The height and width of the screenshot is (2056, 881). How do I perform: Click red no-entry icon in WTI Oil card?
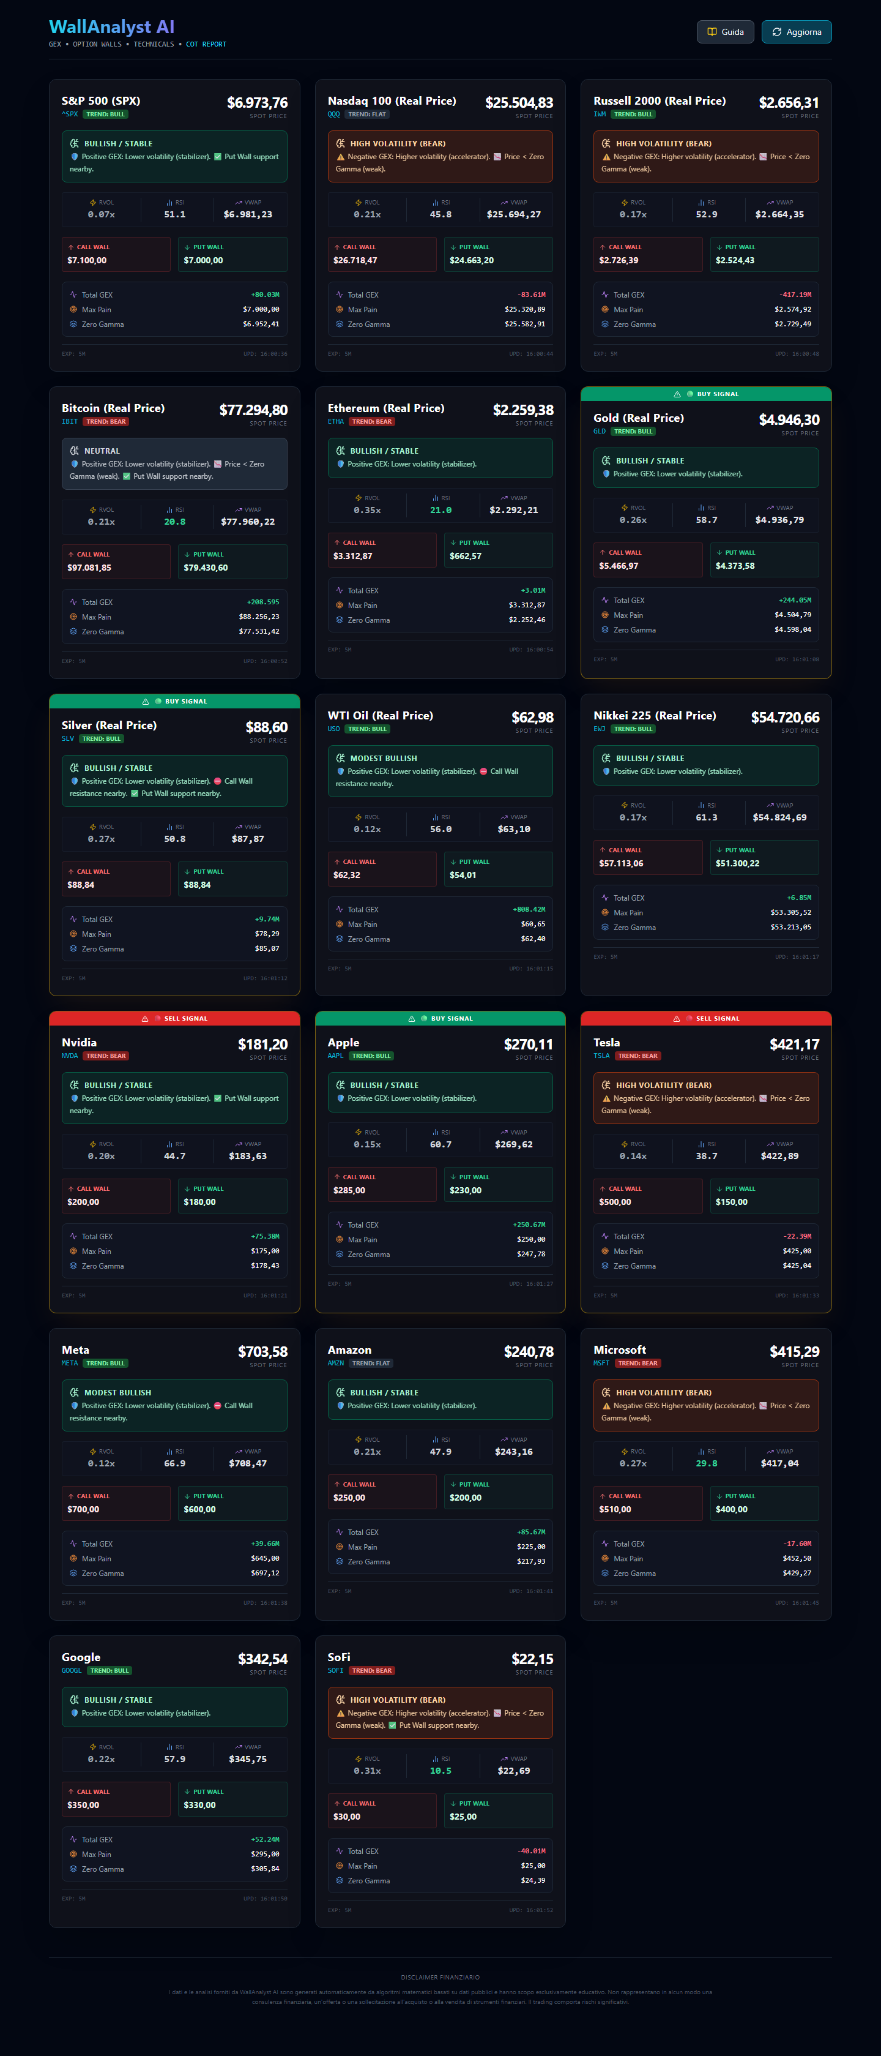click(x=484, y=772)
